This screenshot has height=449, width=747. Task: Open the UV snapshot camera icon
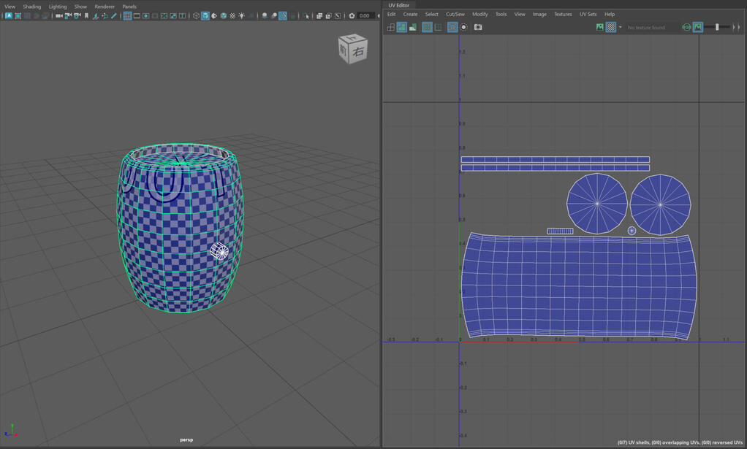478,27
